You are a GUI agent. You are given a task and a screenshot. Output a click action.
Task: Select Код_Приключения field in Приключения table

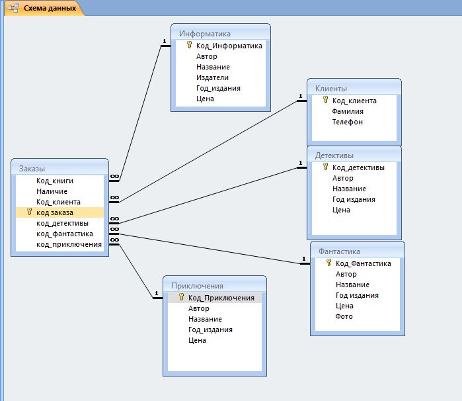pos(215,298)
